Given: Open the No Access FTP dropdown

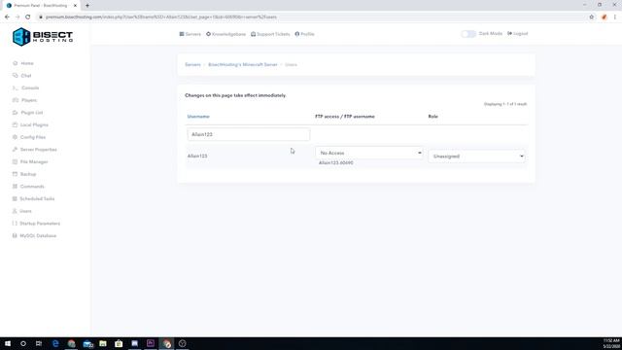Looking at the screenshot, I should (x=369, y=153).
